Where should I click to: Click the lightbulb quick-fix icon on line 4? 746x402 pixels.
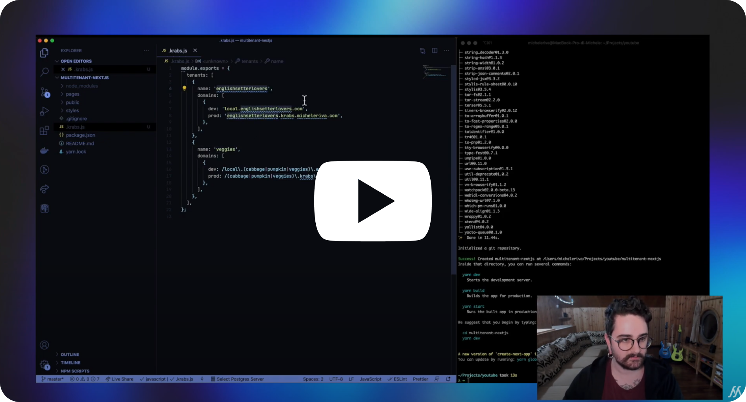[184, 88]
